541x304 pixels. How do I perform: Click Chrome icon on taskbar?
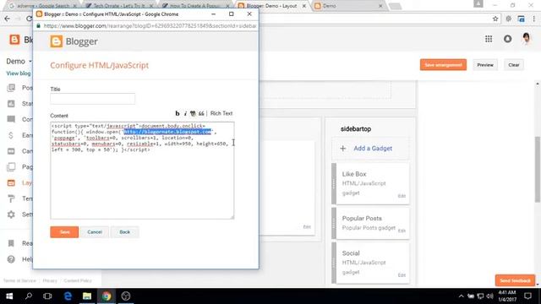(107, 296)
